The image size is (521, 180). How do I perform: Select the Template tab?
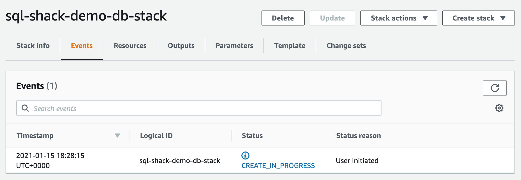290,46
